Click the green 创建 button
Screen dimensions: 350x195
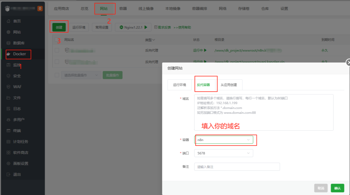59,27
